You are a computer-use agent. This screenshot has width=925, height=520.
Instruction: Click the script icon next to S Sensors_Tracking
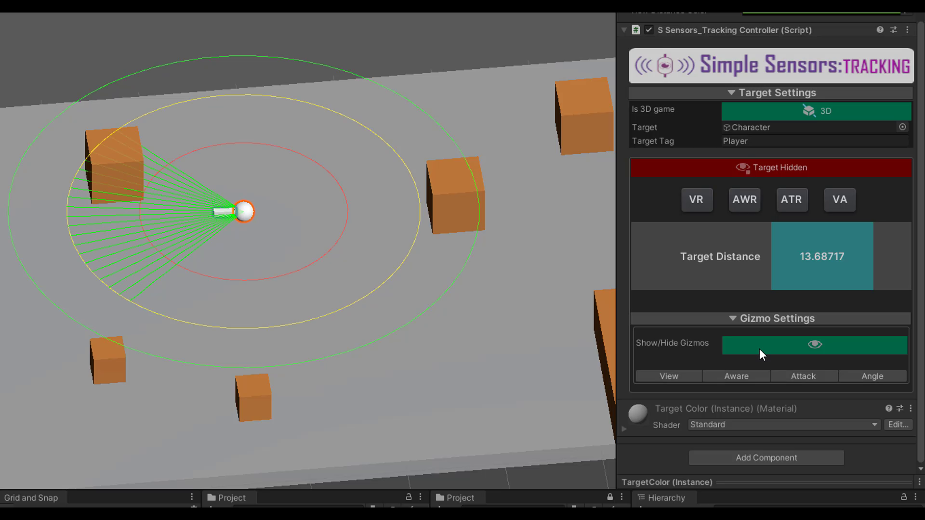point(636,30)
